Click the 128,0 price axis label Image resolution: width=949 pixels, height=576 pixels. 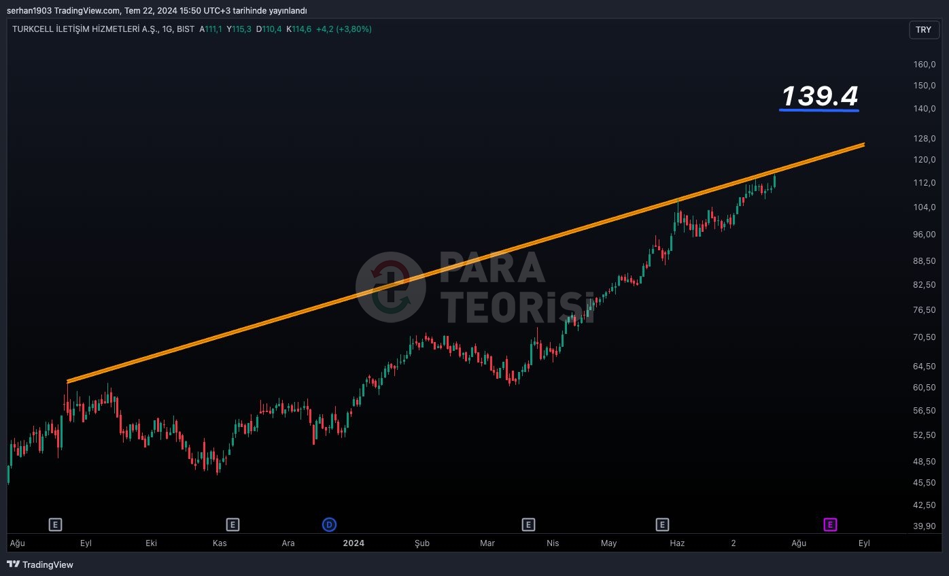click(925, 139)
